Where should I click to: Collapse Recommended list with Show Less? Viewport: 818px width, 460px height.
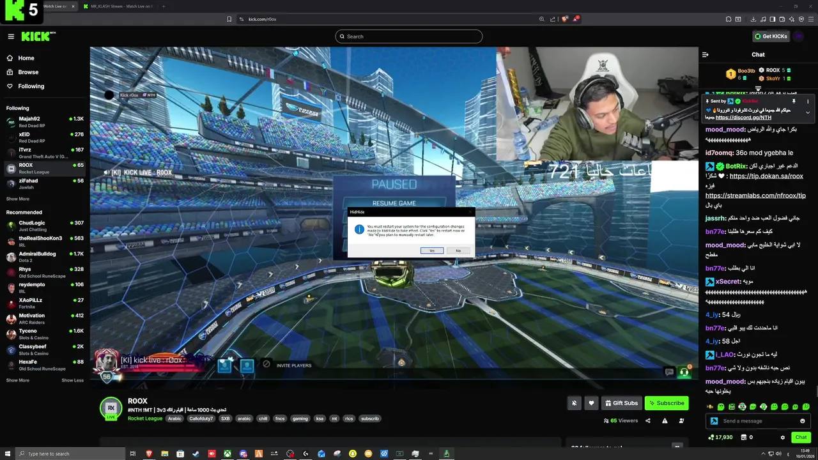(72, 380)
